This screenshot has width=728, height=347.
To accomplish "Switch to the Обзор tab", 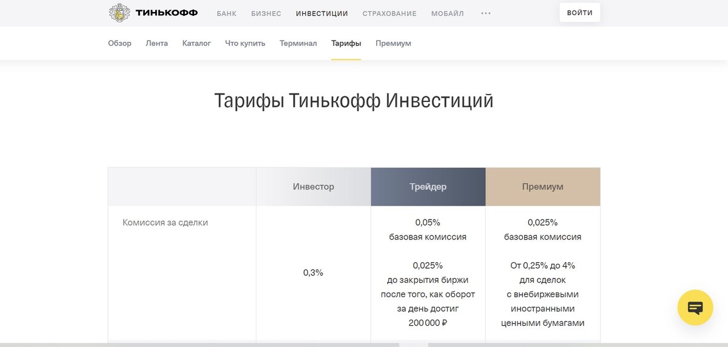I will (x=120, y=43).
